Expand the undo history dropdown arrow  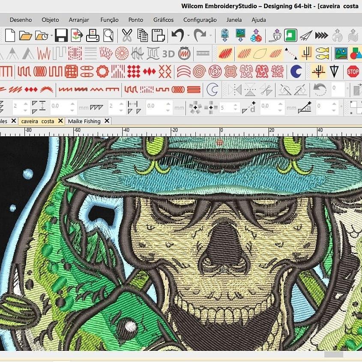pyautogui.click(x=188, y=36)
